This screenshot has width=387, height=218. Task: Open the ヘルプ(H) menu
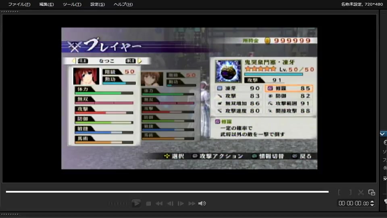[x=123, y=4]
